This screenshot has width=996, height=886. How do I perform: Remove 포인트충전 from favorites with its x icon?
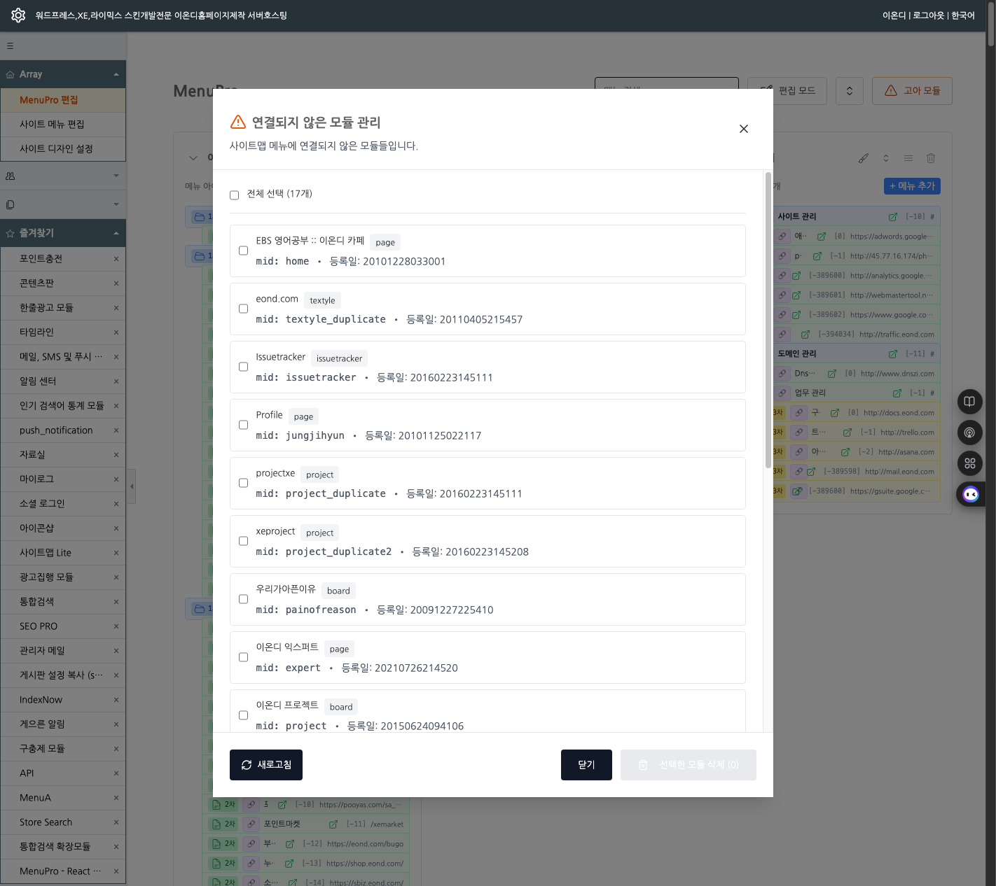116,259
